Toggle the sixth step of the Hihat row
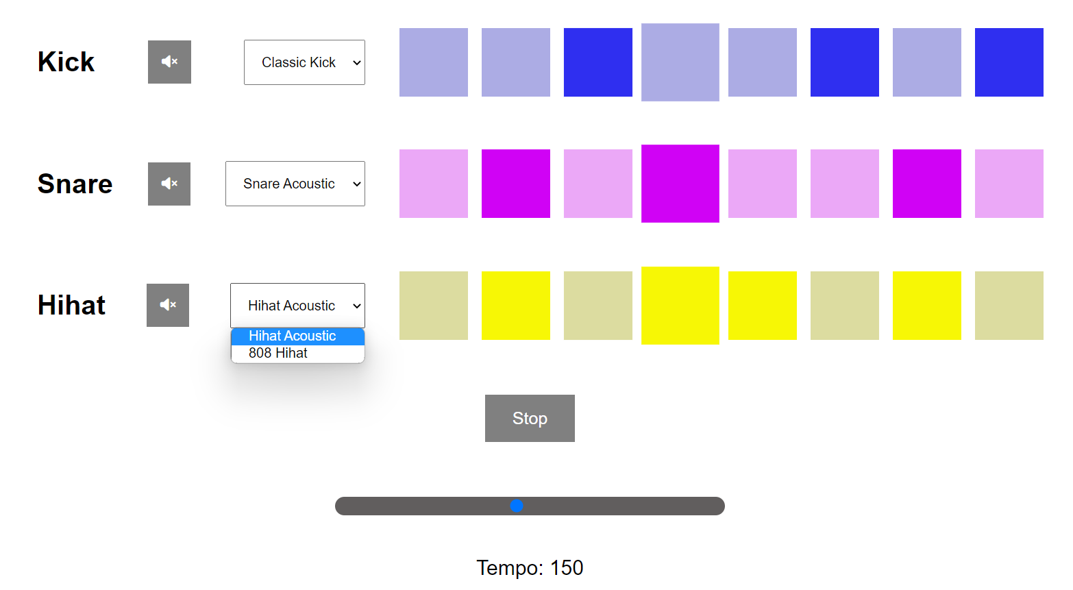Viewport: 1073px width, 590px height. coord(844,306)
